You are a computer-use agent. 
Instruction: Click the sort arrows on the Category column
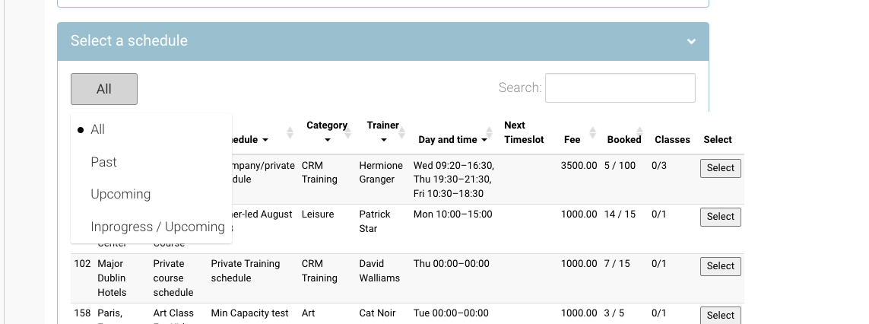pos(347,132)
